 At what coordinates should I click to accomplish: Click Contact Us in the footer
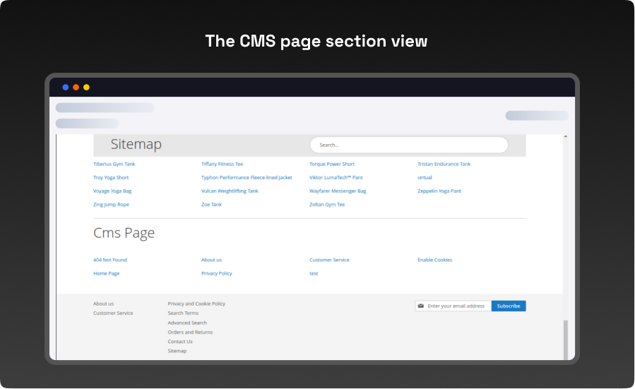click(180, 341)
